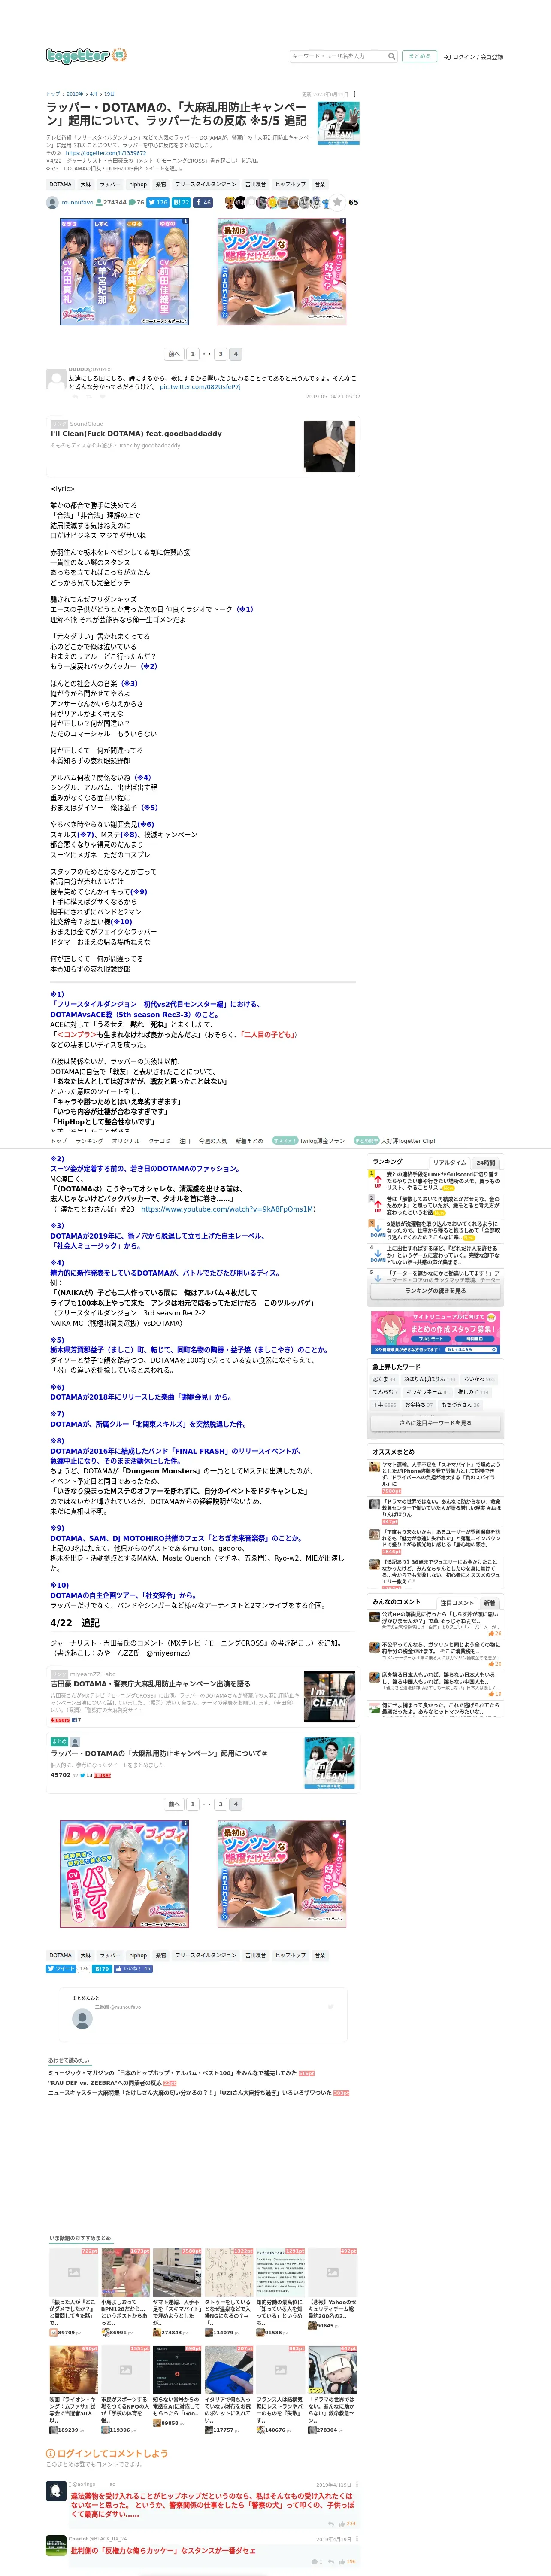Click follow icon in まとめたひと card

tap(330, 2008)
